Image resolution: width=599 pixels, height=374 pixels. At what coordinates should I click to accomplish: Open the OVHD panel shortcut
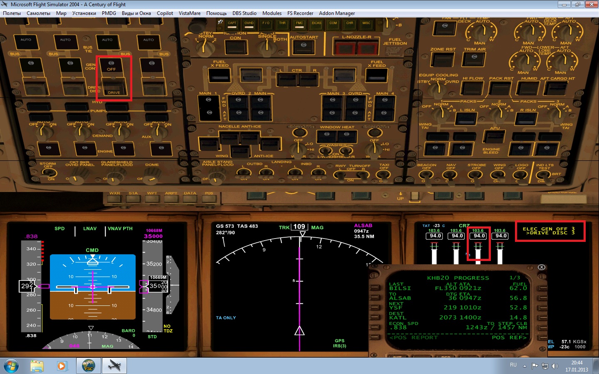[249, 24]
